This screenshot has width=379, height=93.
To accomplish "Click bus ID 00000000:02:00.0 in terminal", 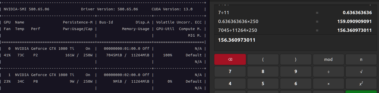I will pyautogui.click(x=122, y=75).
